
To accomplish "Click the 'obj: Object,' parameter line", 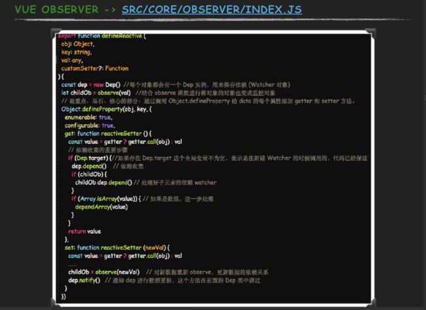I will (78, 44).
